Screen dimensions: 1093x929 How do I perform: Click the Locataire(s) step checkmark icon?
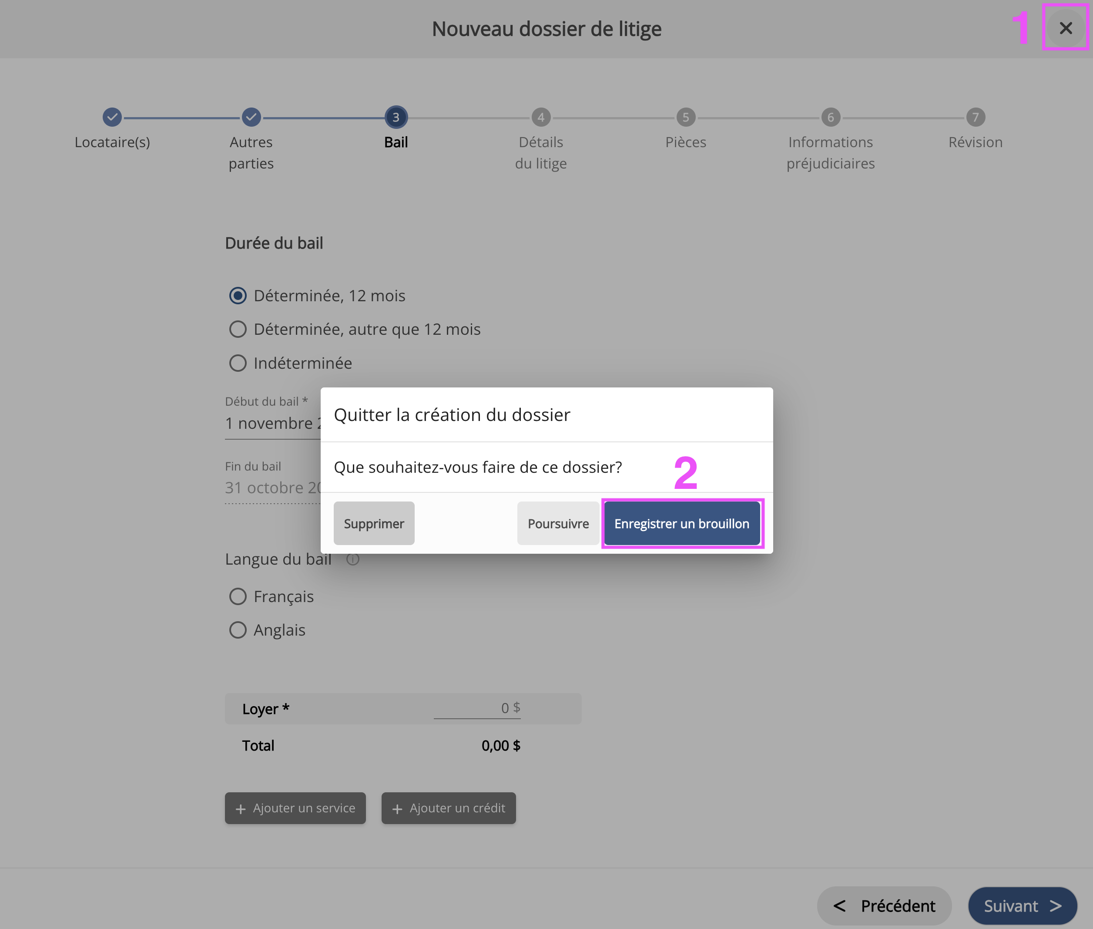(112, 117)
